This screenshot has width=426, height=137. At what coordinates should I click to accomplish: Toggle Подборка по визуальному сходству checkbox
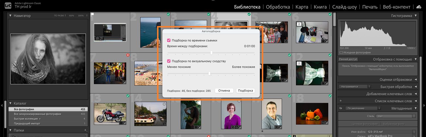pos(169,61)
